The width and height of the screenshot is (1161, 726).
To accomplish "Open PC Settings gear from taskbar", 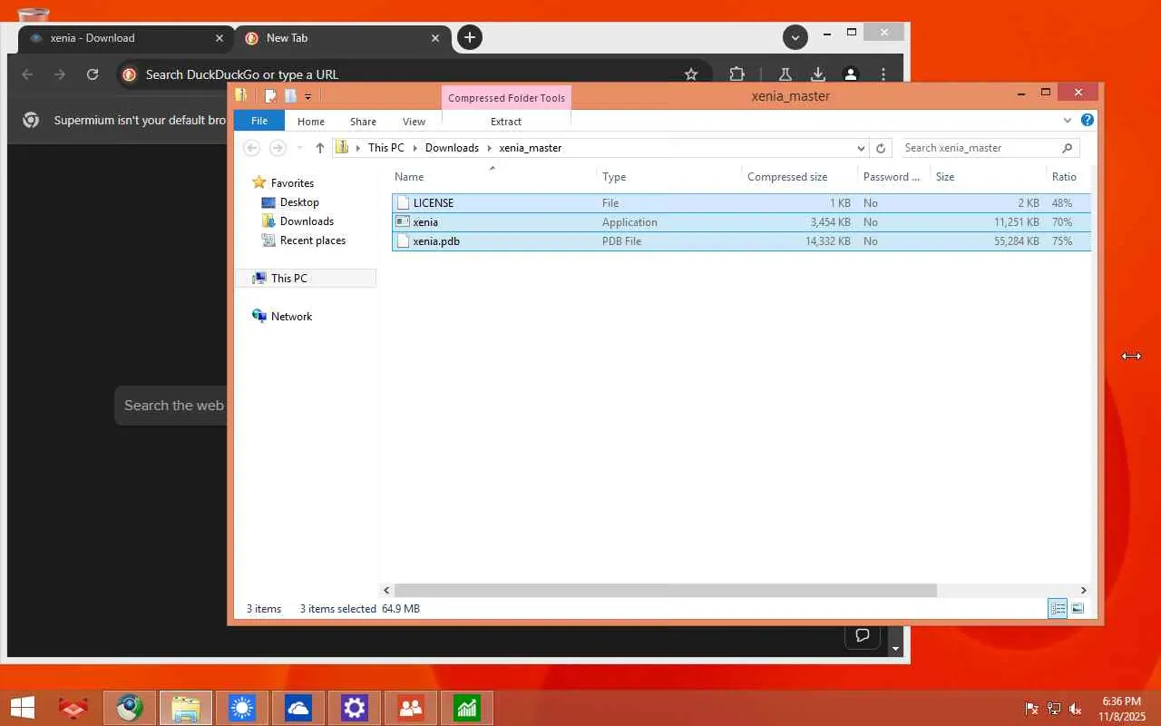I will [x=354, y=708].
